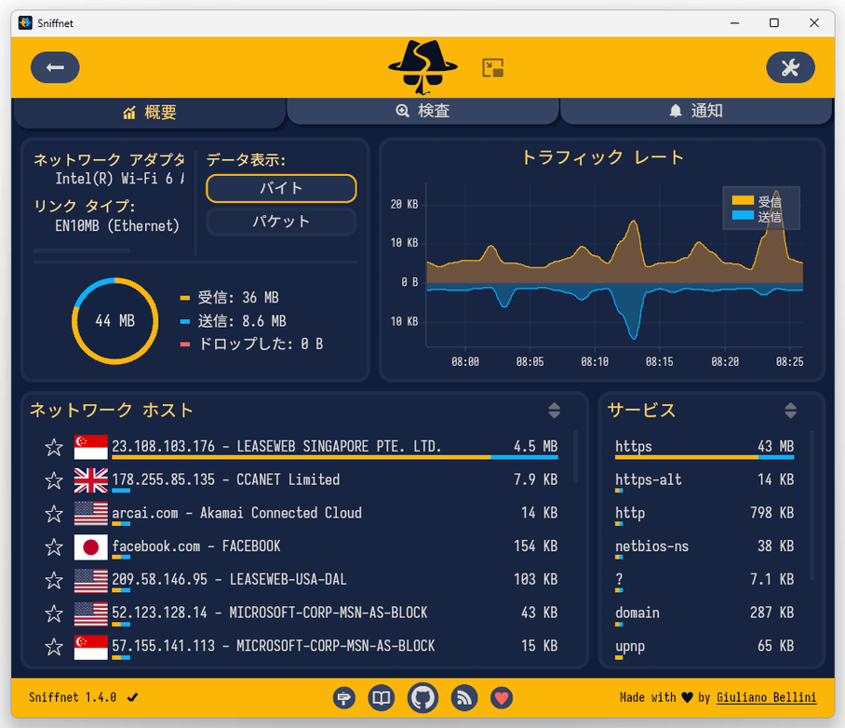This screenshot has width=845, height=728.
Task: Open the GitHub repository icon
Action: (422, 698)
